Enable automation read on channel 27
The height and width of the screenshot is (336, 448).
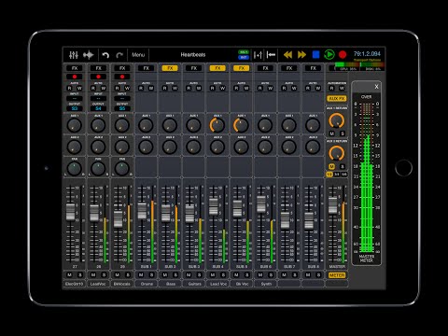pos(70,89)
